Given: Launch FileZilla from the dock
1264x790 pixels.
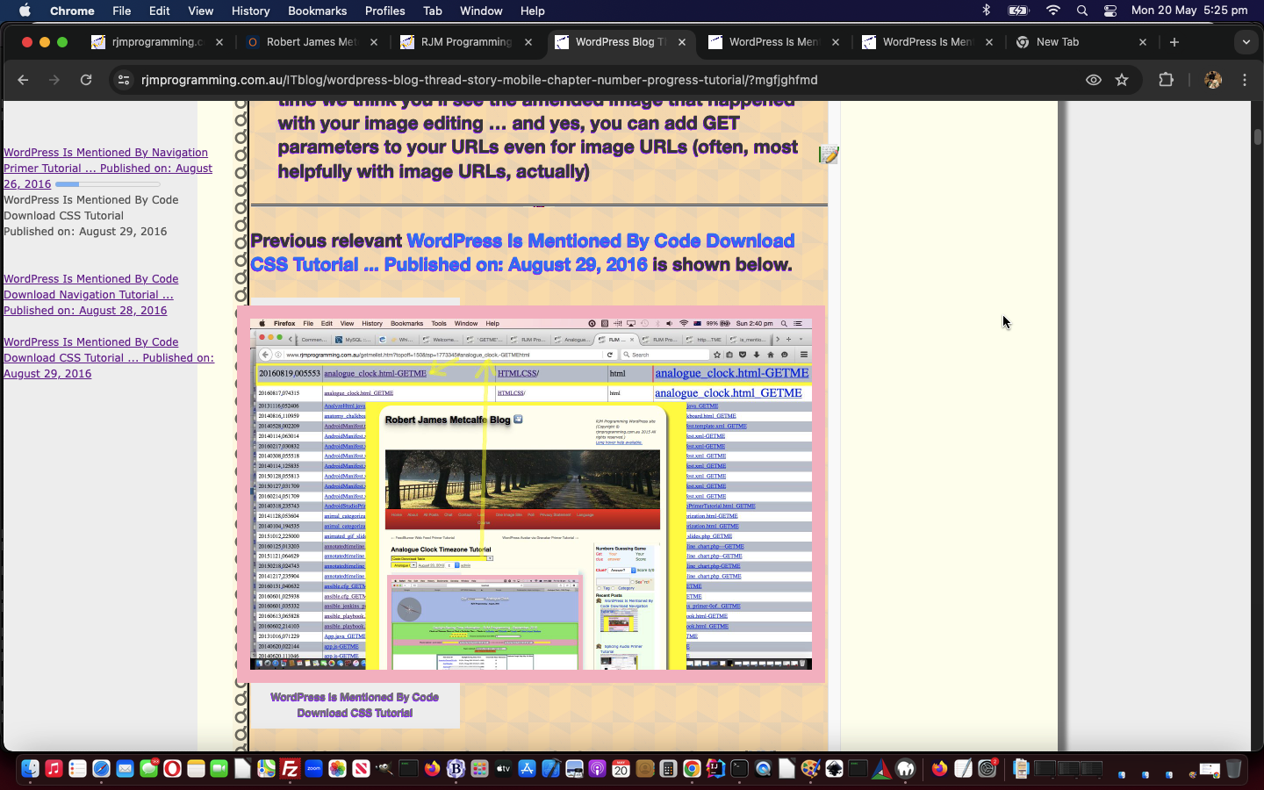Looking at the screenshot, I should coord(290,769).
